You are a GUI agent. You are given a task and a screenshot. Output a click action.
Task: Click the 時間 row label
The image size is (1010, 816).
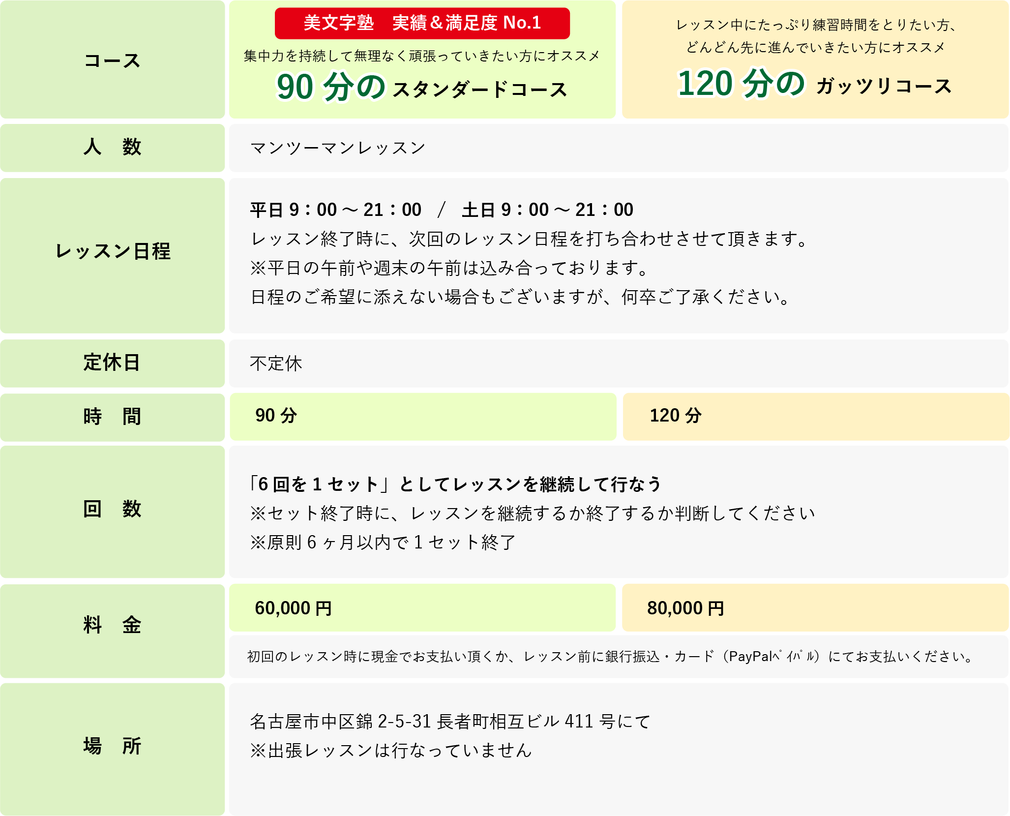pos(112,417)
